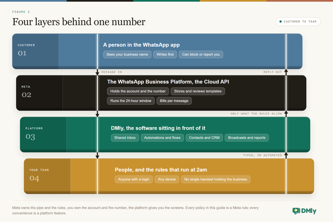333x222 pixels.
Task: Click heading 'A person in the WhatsApp app'
Action: point(141,45)
